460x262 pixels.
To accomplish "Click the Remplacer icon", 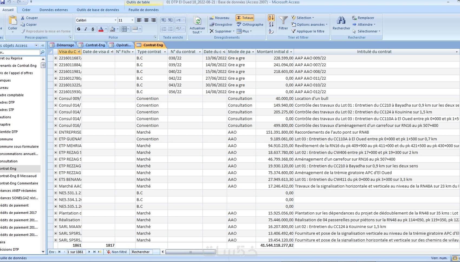I will (354, 18).
